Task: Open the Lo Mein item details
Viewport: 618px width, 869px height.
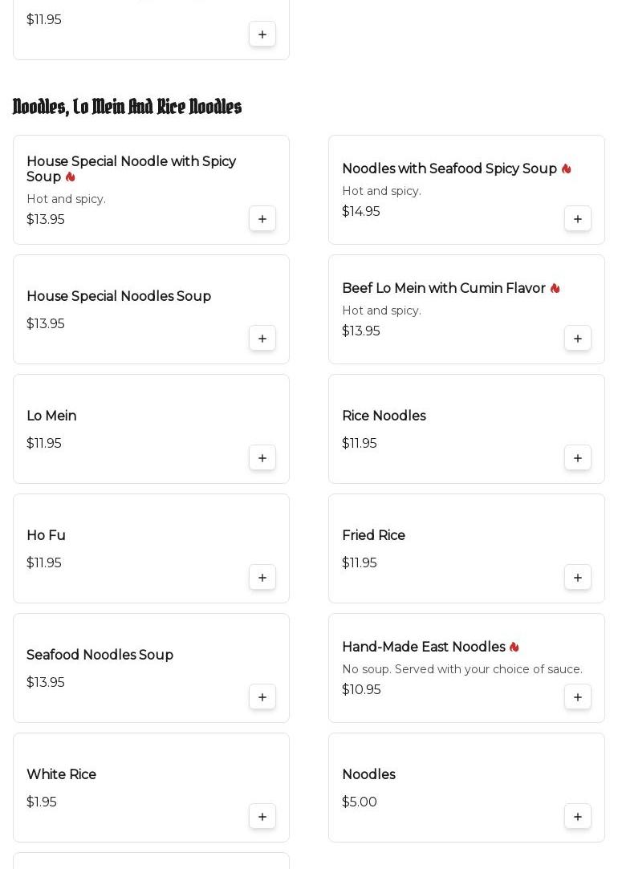Action: tap(51, 416)
